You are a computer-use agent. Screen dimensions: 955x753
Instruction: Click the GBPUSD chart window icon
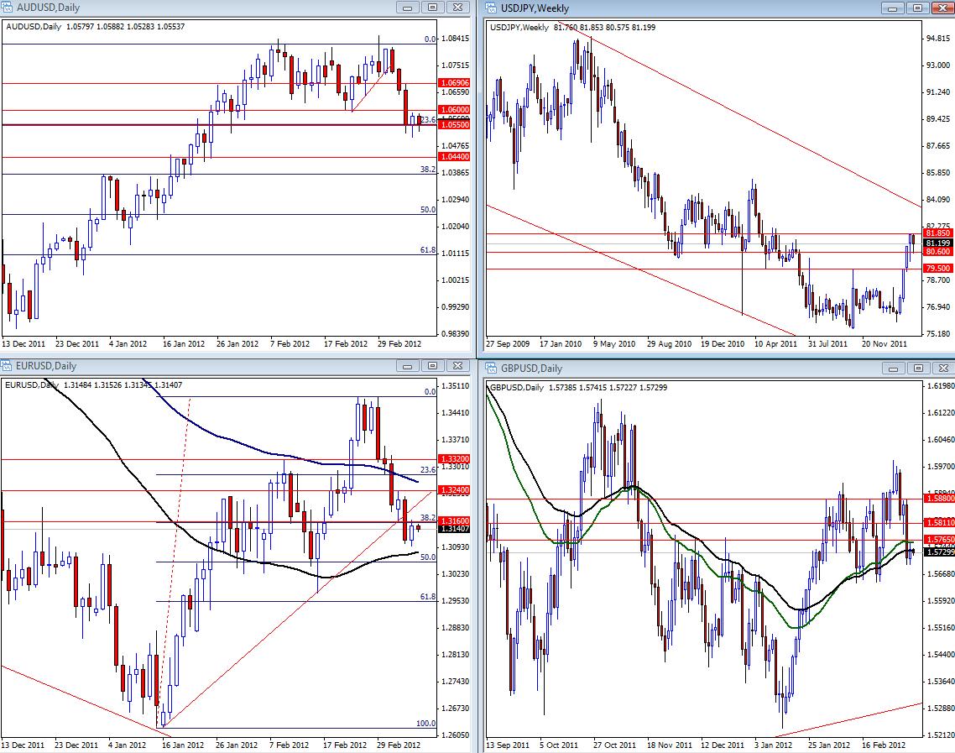point(492,368)
